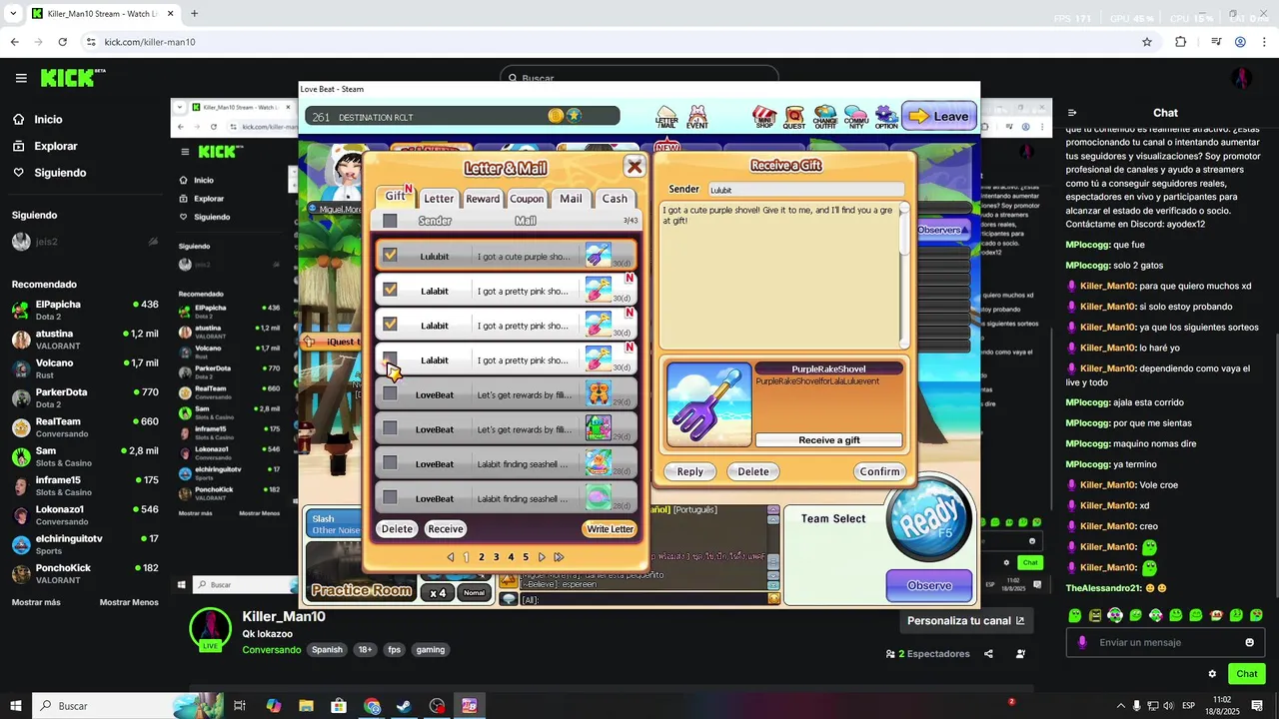Image resolution: width=1279 pixels, height=719 pixels.
Task: Show hidden system tray icons
Action: (1119, 706)
